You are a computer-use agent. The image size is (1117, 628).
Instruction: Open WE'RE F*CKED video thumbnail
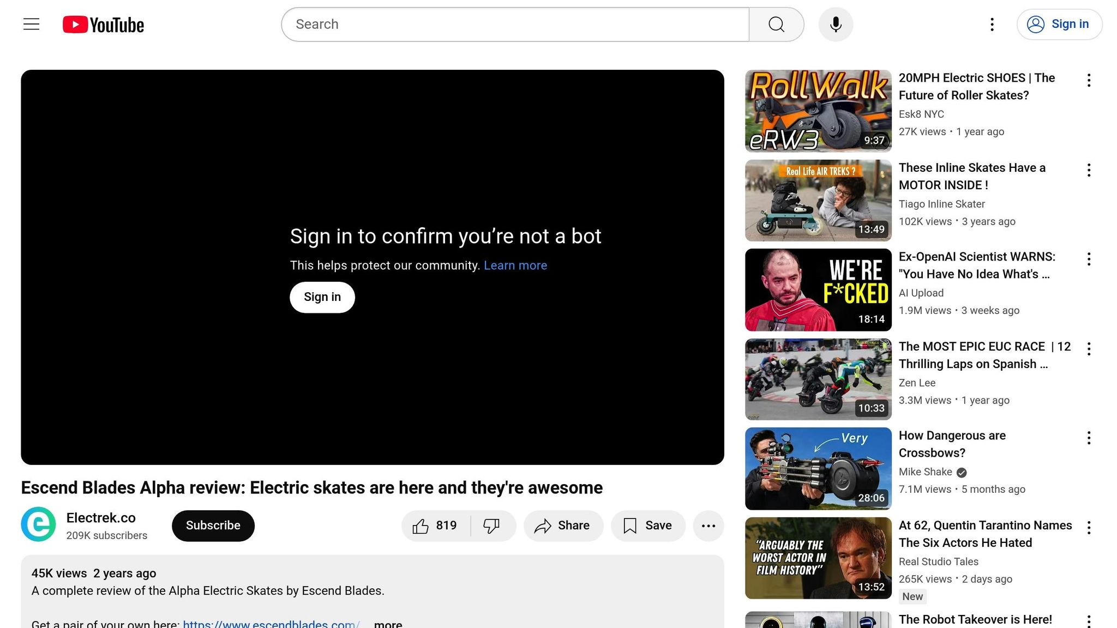[x=818, y=290]
